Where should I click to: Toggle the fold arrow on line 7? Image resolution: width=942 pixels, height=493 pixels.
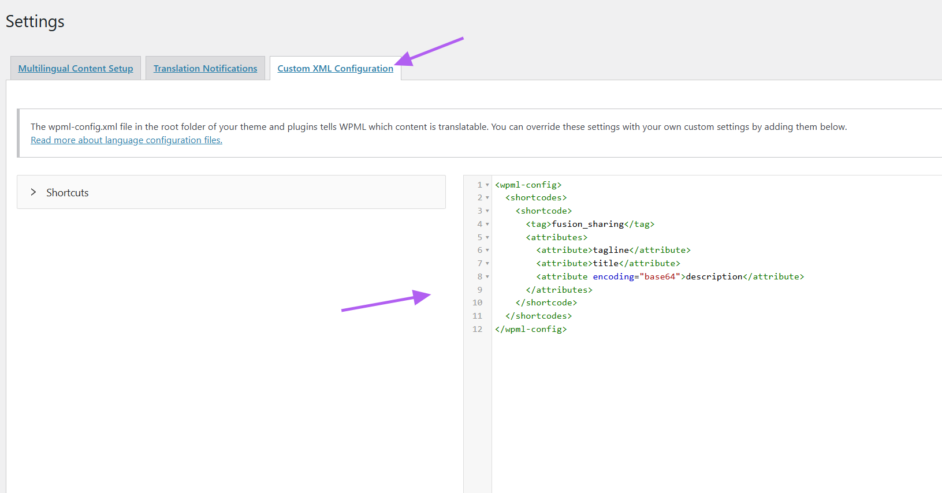tap(487, 264)
